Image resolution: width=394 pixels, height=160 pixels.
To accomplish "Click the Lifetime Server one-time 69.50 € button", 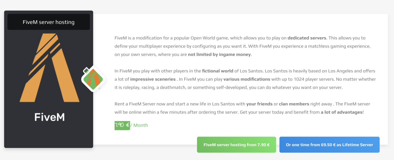I will click(x=329, y=145).
